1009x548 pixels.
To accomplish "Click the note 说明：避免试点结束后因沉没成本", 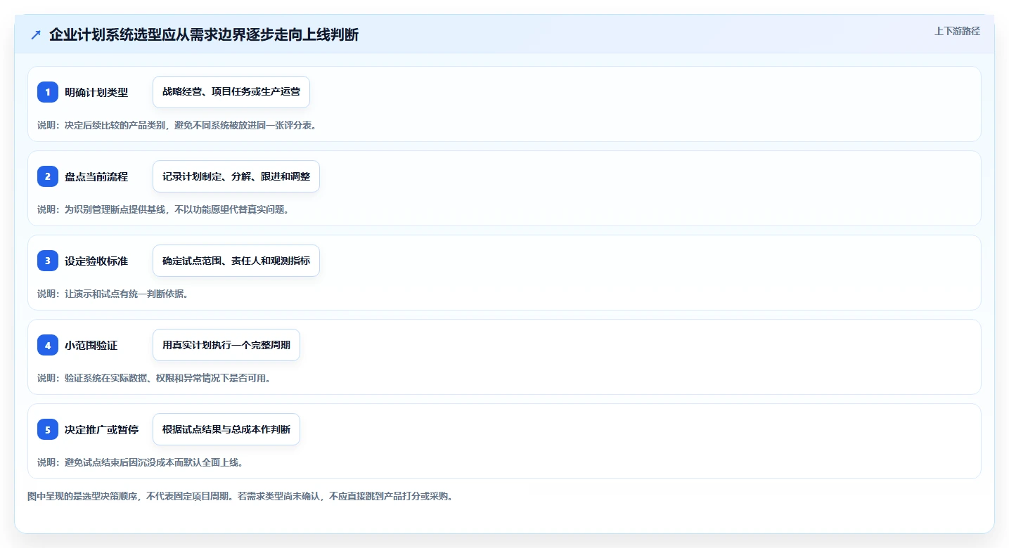I will point(140,462).
